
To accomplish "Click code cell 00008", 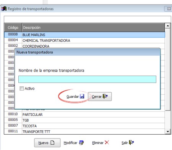I will (13, 34).
